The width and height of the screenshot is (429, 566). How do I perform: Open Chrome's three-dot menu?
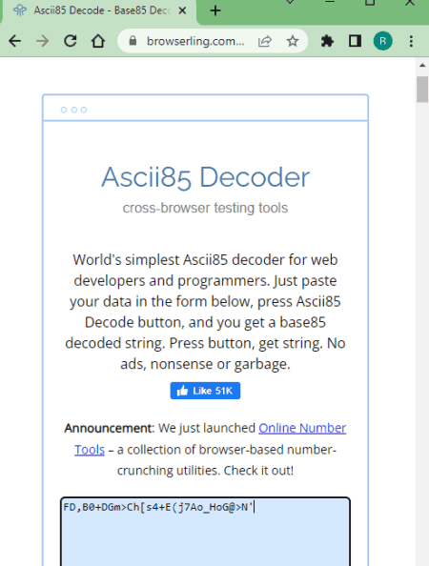[411, 41]
